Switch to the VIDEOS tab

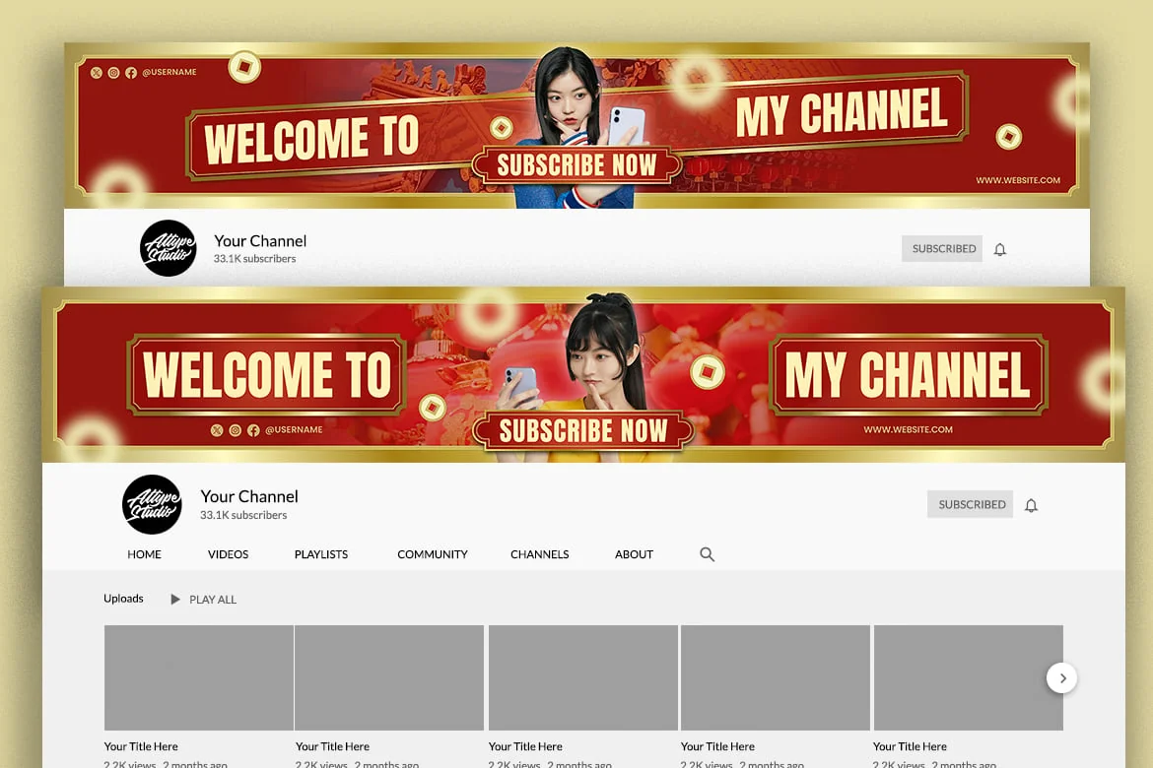(x=228, y=554)
